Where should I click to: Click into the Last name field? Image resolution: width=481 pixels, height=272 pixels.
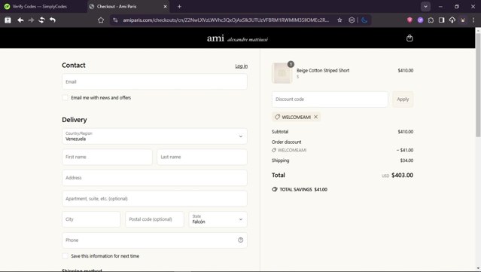pos(202,157)
